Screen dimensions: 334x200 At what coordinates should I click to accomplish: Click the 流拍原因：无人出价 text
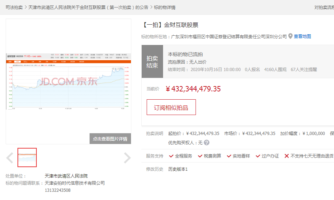(187, 62)
